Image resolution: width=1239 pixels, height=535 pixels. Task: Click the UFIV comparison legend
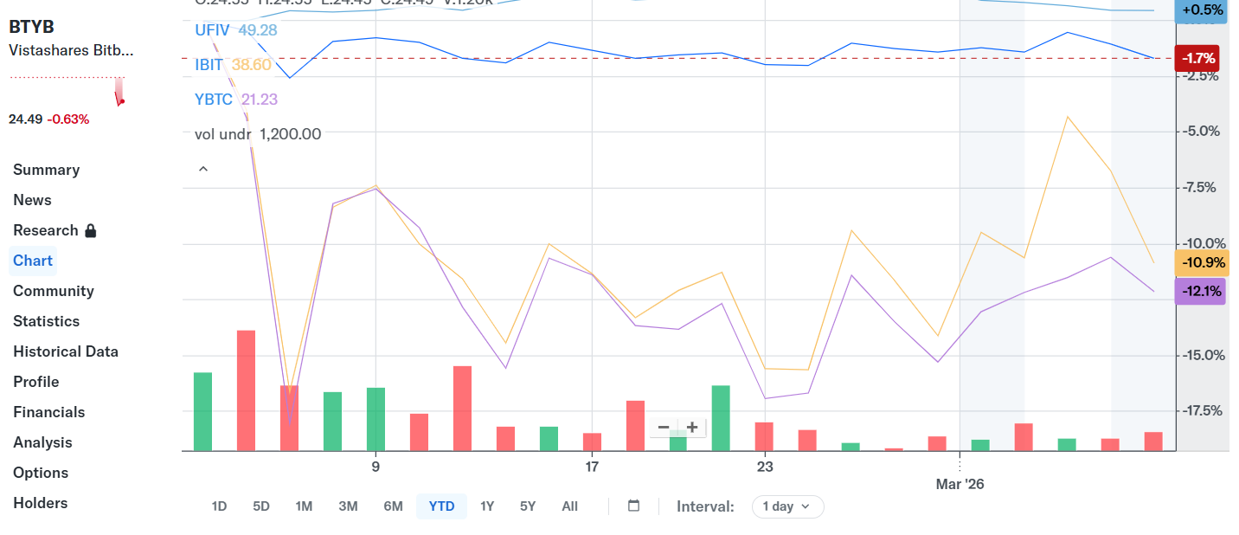point(236,30)
